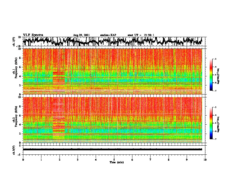
Task: Click the 5 tick on ch.3(V) axis
Action: 20,146
